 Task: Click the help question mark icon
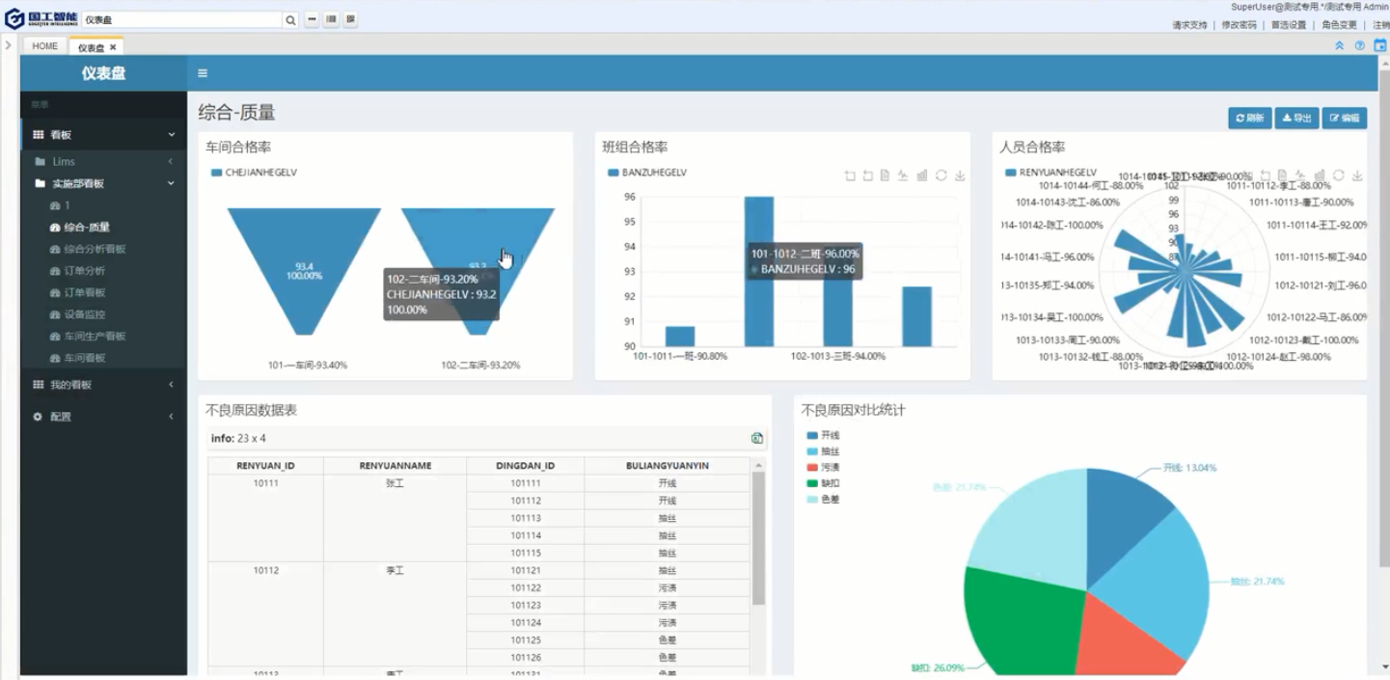(1359, 45)
